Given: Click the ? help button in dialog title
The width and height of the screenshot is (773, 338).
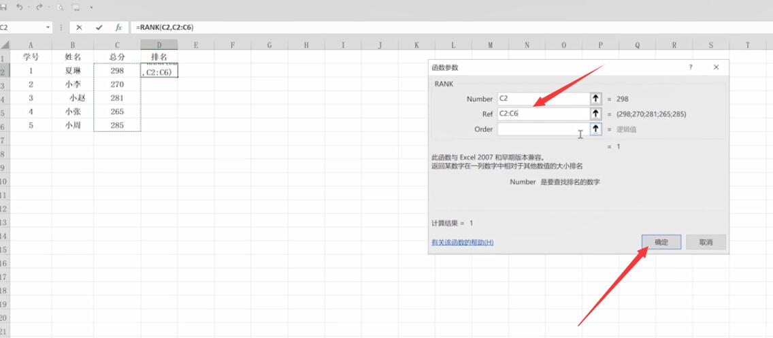Looking at the screenshot, I should (690, 67).
